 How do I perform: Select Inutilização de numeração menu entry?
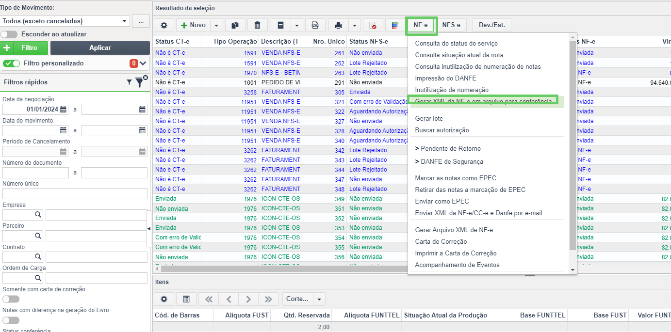(452, 90)
